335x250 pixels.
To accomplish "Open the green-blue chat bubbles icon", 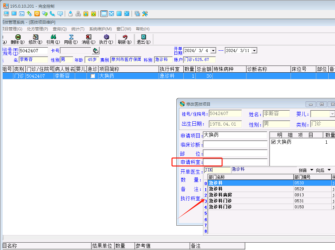I will point(45,14).
